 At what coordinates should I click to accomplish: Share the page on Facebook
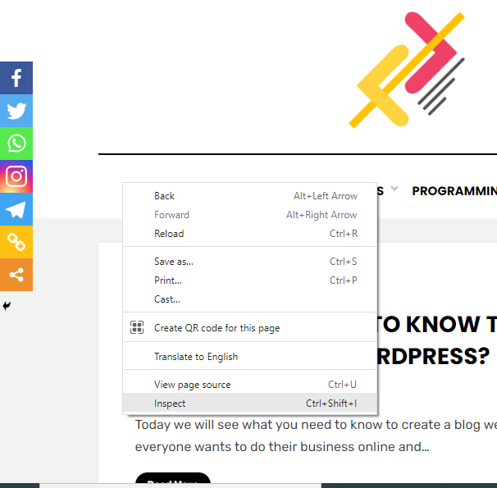click(x=16, y=78)
